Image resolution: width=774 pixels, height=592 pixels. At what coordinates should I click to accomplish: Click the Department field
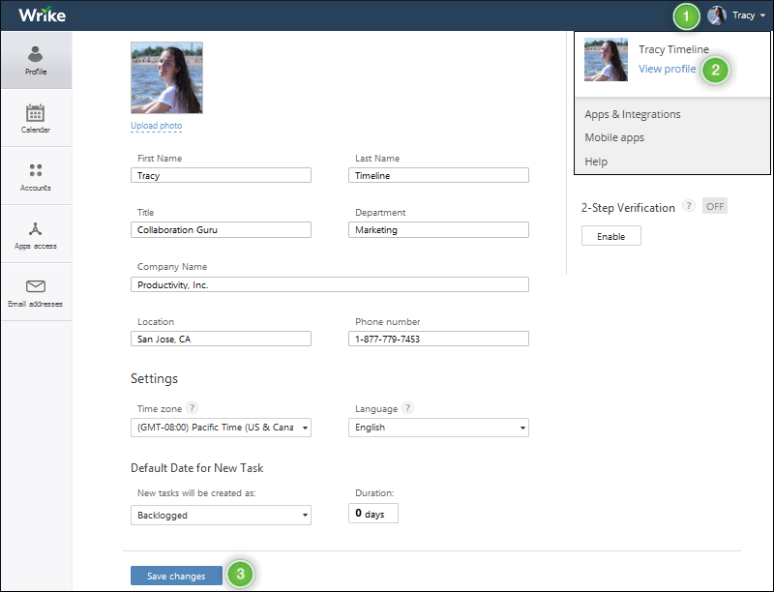pos(438,230)
